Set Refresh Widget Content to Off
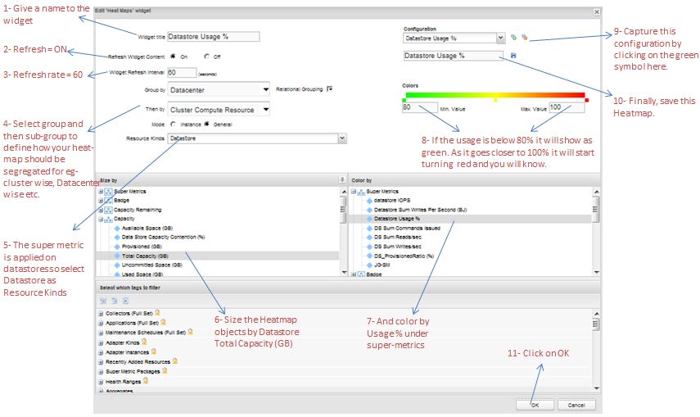This screenshot has height=417, width=700. point(207,57)
